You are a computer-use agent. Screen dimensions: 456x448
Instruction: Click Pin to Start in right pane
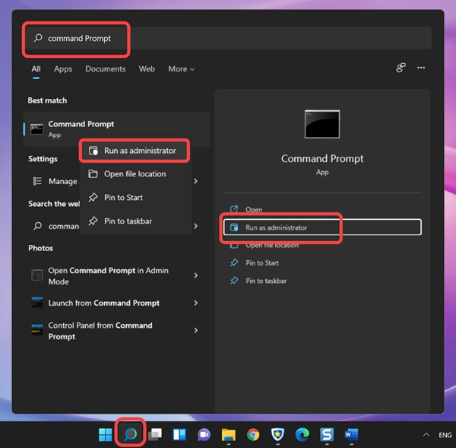[x=262, y=263]
